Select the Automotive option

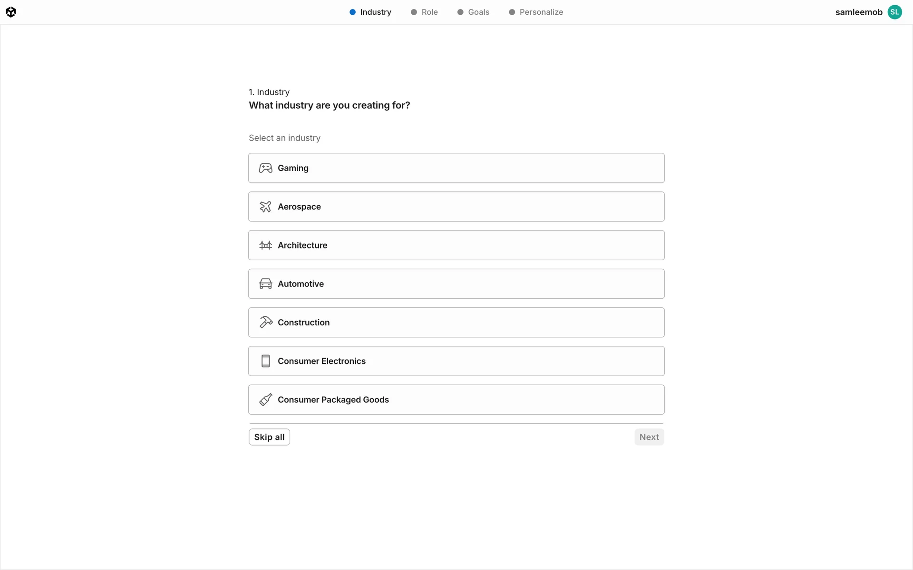(x=456, y=284)
